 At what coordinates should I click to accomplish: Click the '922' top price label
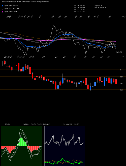point(53,17)
